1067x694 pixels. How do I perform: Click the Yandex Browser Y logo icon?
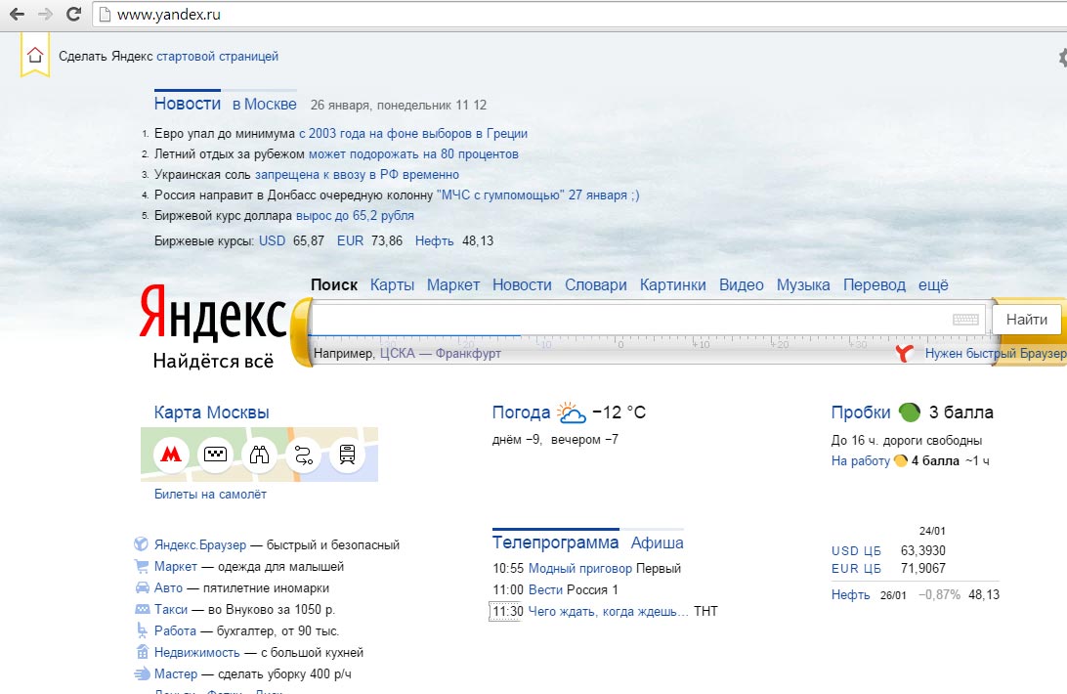coord(905,353)
